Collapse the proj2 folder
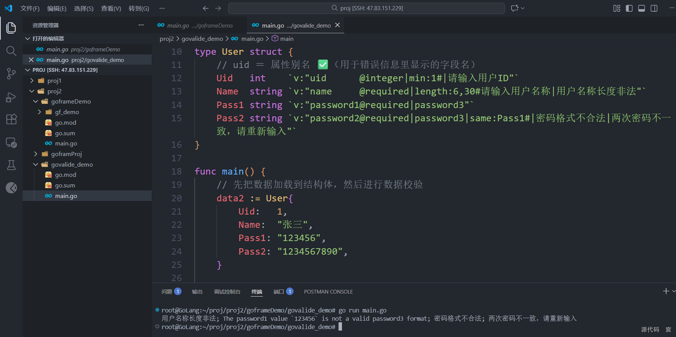Screen dimensions: 676x337 coord(87,91)
